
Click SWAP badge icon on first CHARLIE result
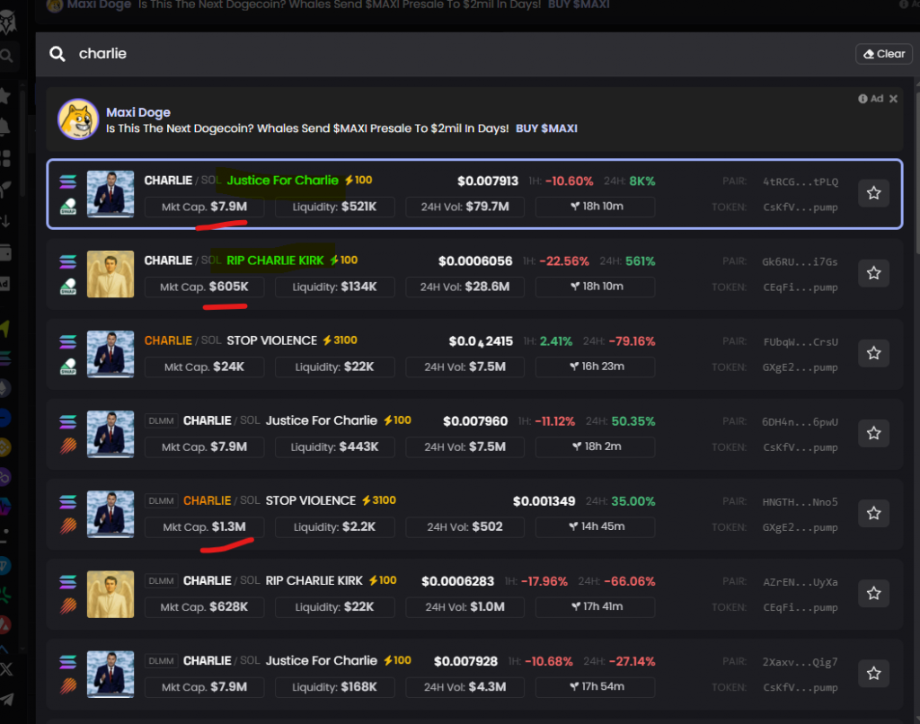pyautogui.click(x=68, y=207)
